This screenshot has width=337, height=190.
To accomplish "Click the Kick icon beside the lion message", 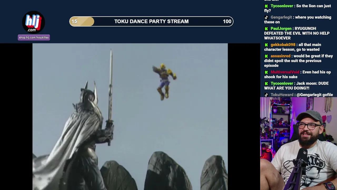I will tap(266, 6).
